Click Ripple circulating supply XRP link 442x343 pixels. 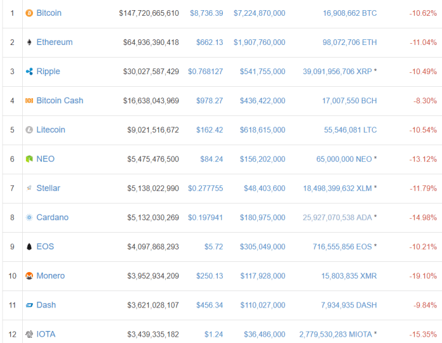point(337,72)
